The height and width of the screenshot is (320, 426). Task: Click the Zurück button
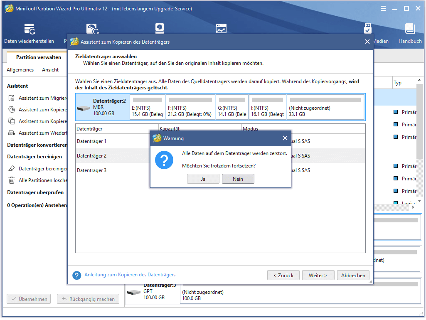283,276
